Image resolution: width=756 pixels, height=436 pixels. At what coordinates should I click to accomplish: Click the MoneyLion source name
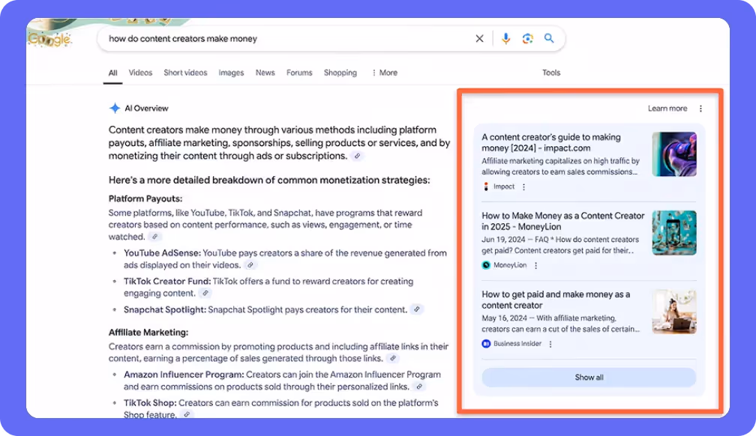coord(510,265)
